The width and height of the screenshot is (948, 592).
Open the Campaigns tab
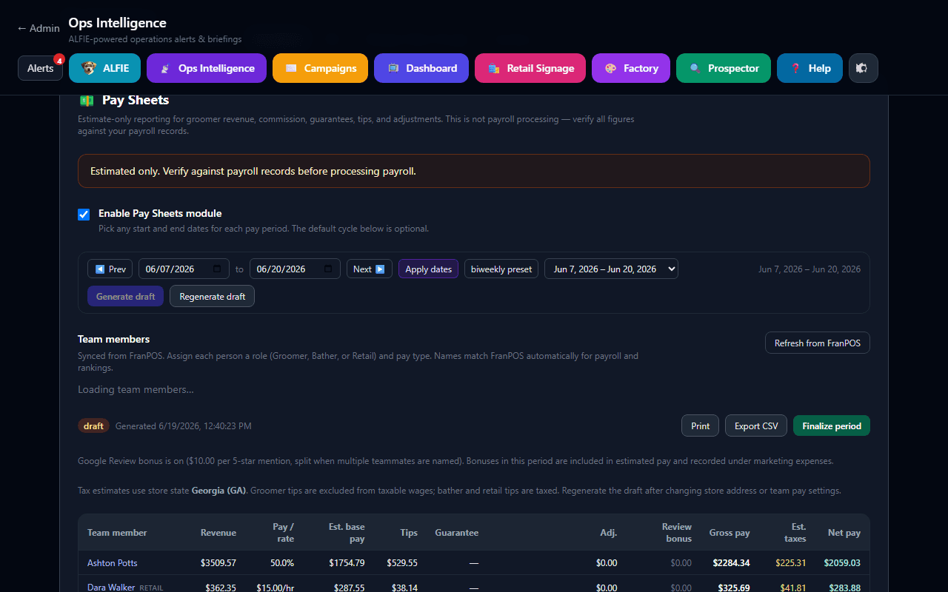tap(320, 68)
